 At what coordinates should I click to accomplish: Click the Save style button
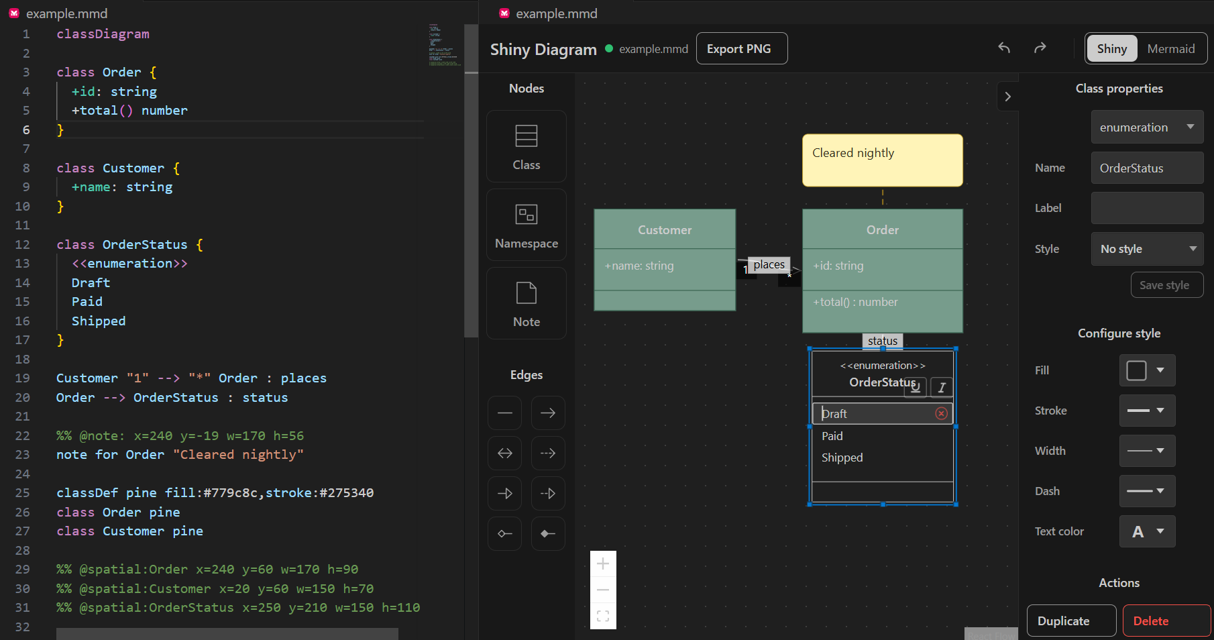pos(1166,285)
